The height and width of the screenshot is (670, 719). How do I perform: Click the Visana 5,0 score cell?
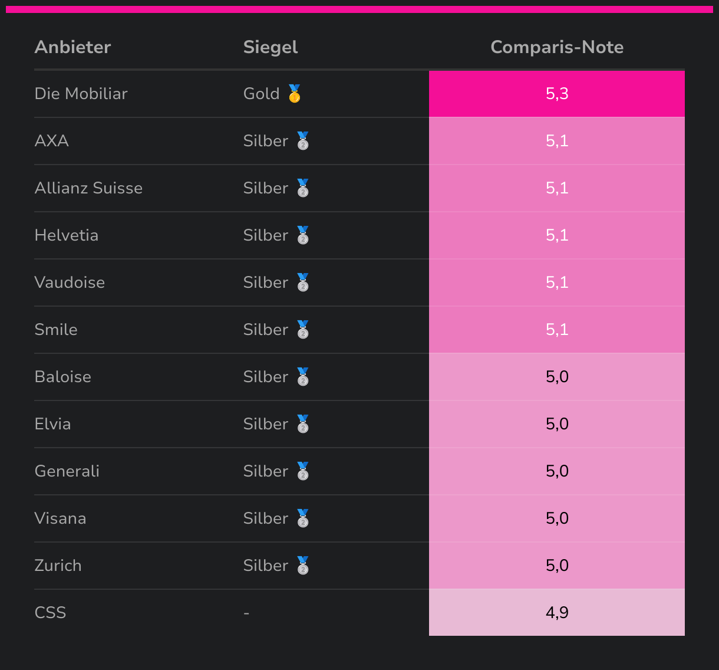[x=557, y=518]
